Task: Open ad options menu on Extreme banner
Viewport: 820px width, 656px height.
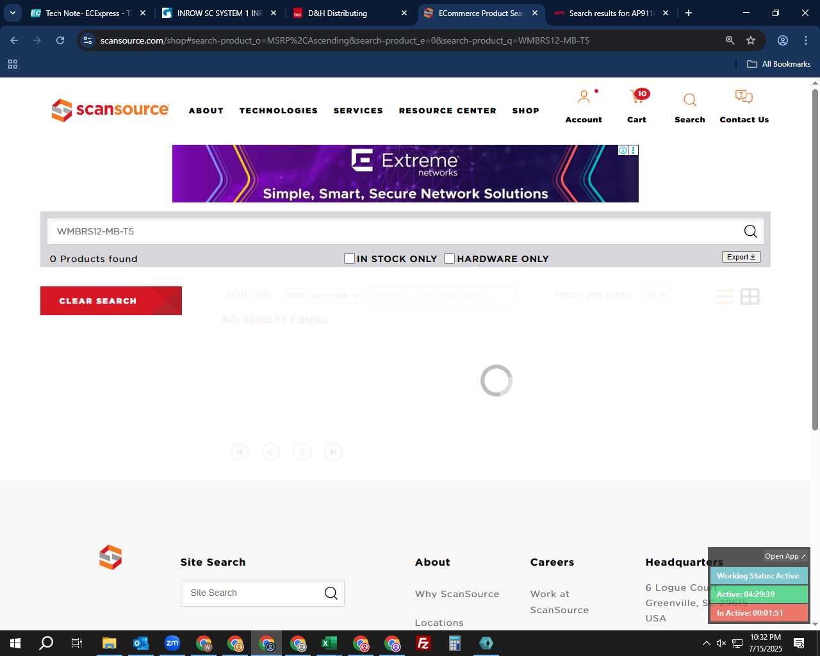Action: 633,150
